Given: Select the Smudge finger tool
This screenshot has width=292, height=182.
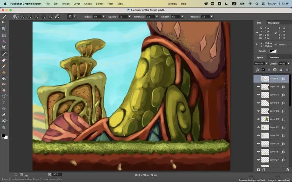Looking at the screenshot, I should point(4,90).
